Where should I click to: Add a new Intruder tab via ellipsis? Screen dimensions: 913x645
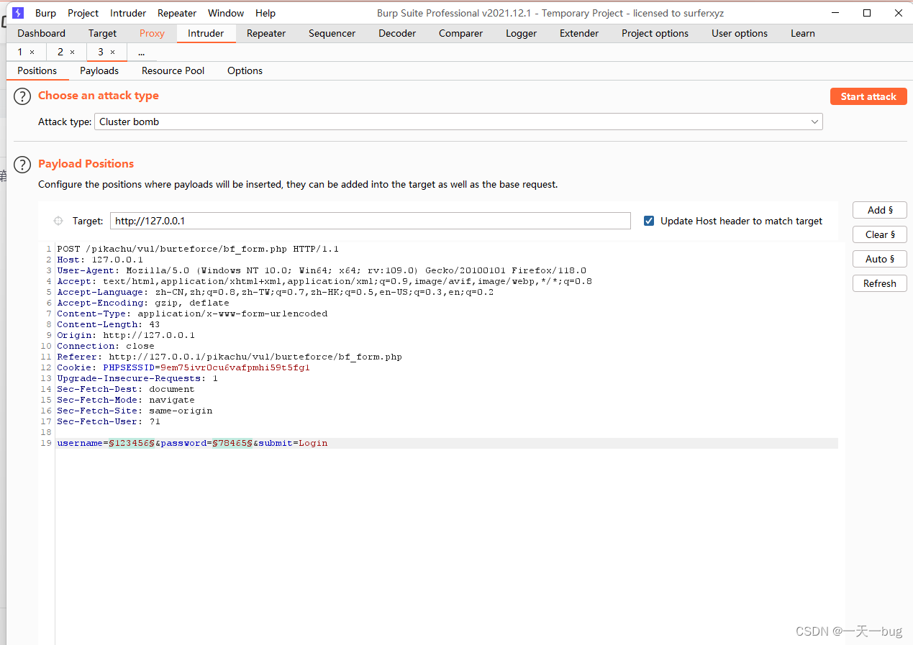pyautogui.click(x=141, y=52)
